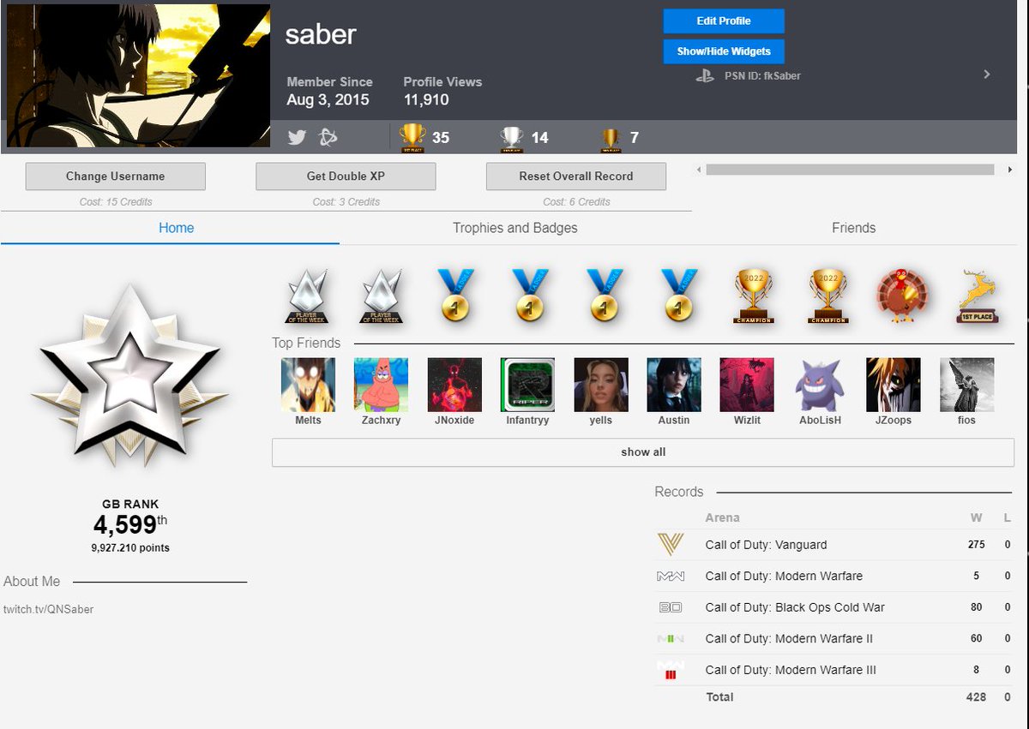The image size is (1029, 729).
Task: Open Call of Duty: Black Ops Cold War link
Action: pos(795,607)
